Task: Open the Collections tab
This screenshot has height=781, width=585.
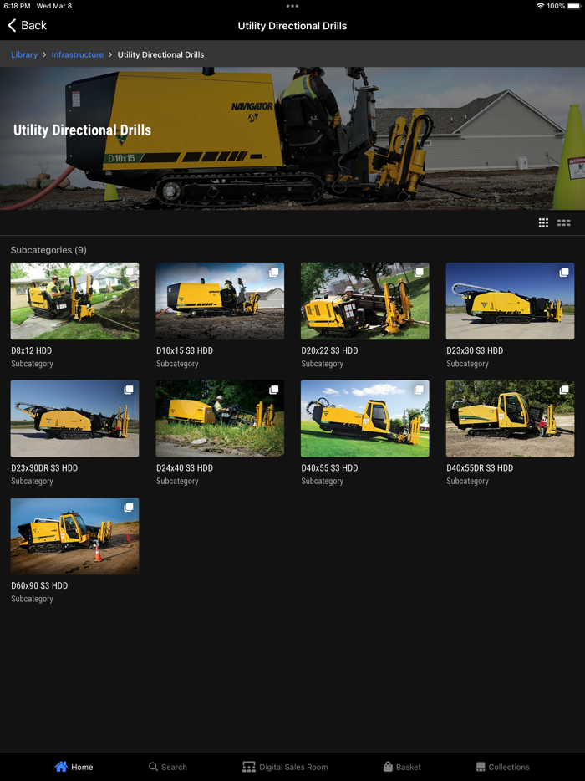Action: 502,767
